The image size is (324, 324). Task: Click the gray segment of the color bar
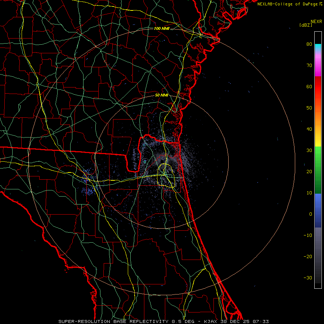coord(318,255)
